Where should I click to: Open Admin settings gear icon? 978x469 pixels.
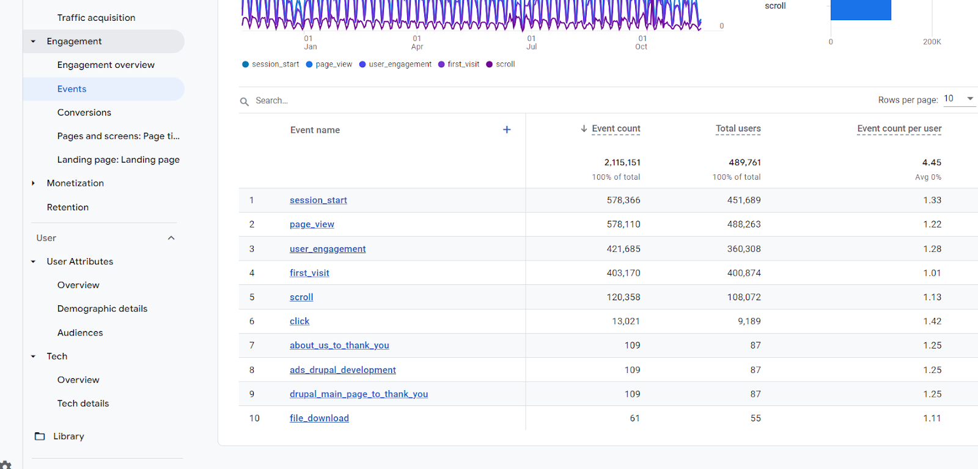[6, 465]
